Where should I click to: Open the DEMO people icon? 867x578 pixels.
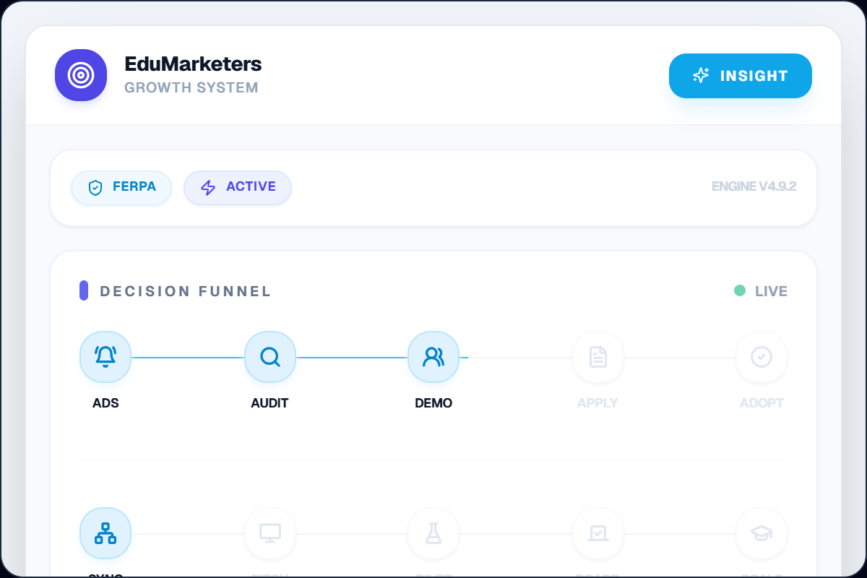tap(433, 356)
